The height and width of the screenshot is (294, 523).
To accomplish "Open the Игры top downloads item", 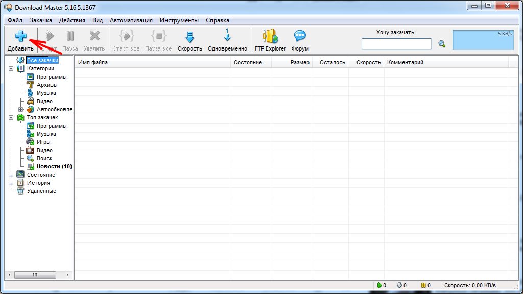I will 44,142.
